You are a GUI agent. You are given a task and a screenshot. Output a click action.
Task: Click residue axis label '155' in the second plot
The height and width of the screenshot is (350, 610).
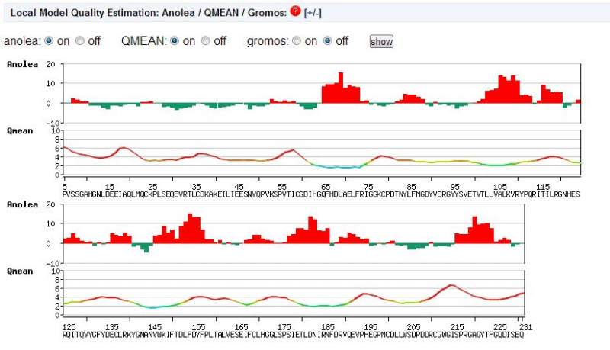click(198, 327)
